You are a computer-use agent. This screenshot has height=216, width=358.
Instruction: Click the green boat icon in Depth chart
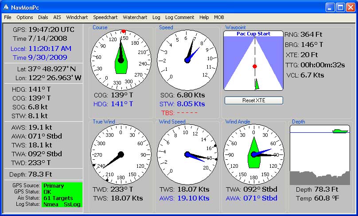pyautogui.click(x=340, y=131)
